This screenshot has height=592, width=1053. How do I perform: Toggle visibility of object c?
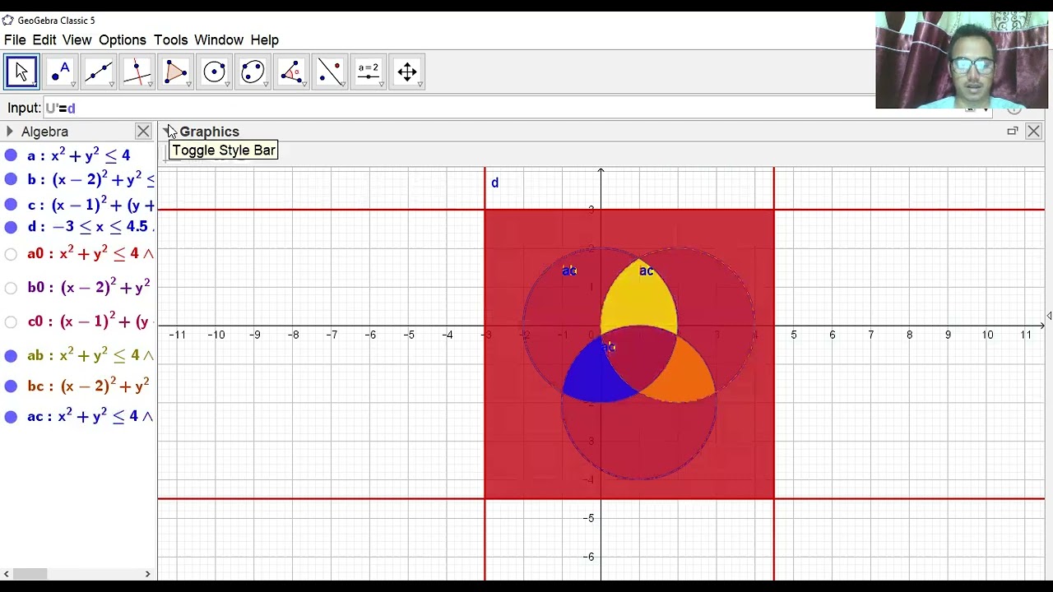coord(11,205)
